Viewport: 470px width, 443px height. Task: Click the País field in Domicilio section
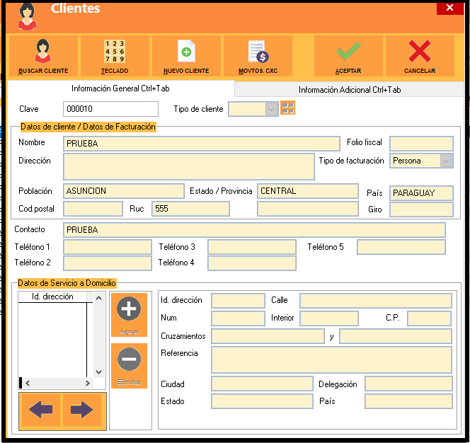coord(408,401)
